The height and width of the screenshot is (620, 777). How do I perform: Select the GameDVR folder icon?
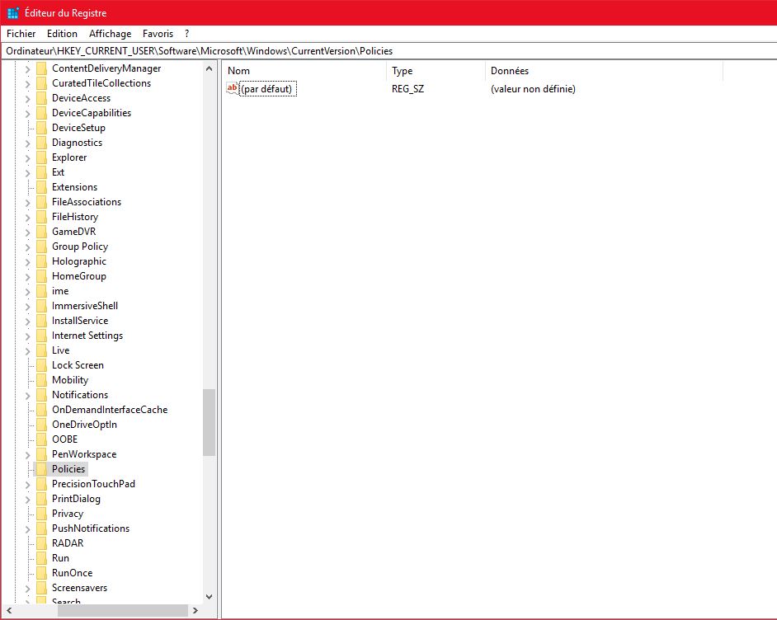[x=41, y=232]
